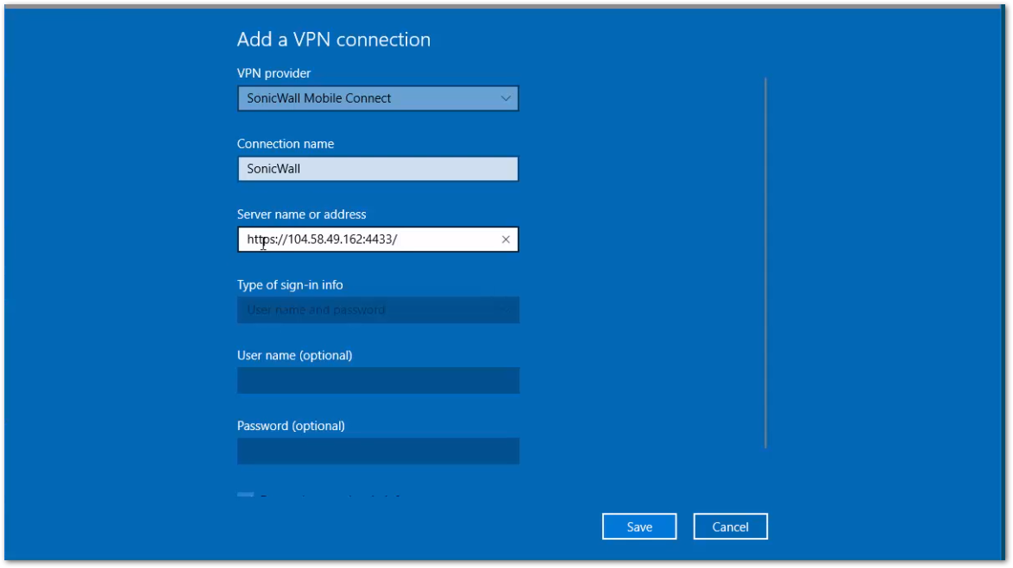Click the dialog's vertical scrollbar
1013x568 pixels.
click(x=765, y=259)
